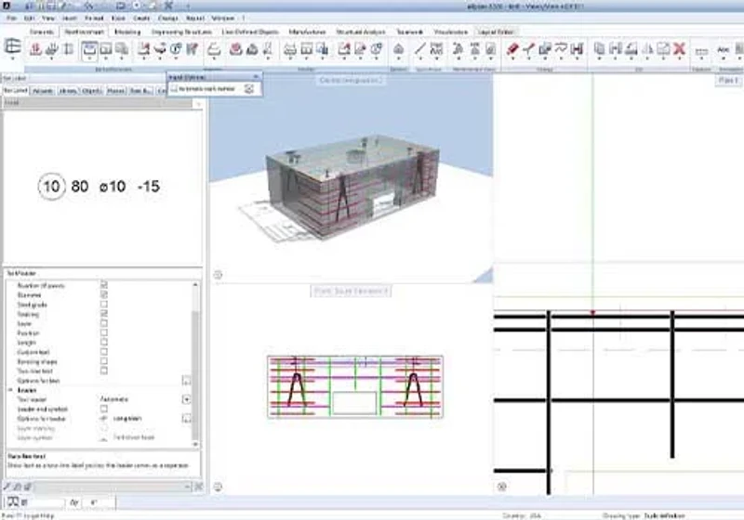Switch to the Engineering Structures ribbon tab

(x=181, y=32)
